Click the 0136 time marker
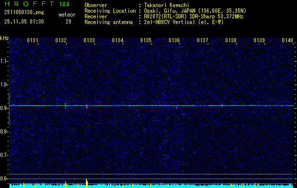The height and width of the screenshot is (188, 297). pos(174,40)
